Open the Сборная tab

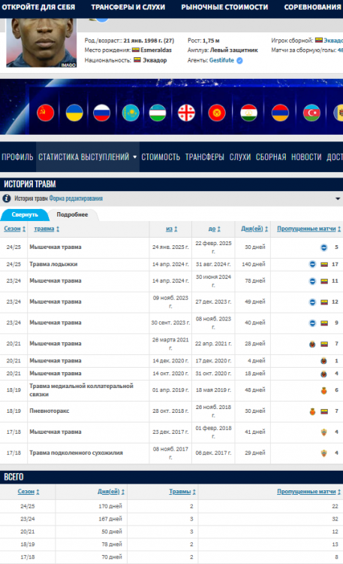point(271,157)
